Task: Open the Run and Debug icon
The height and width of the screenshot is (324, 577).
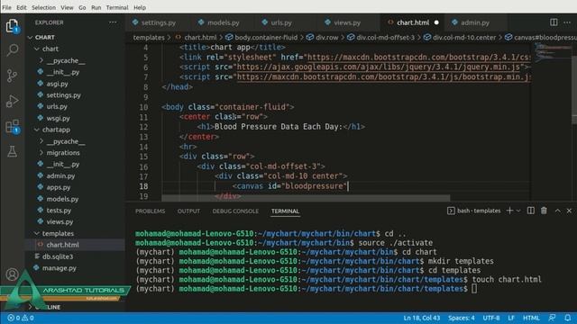Action: pos(12,101)
